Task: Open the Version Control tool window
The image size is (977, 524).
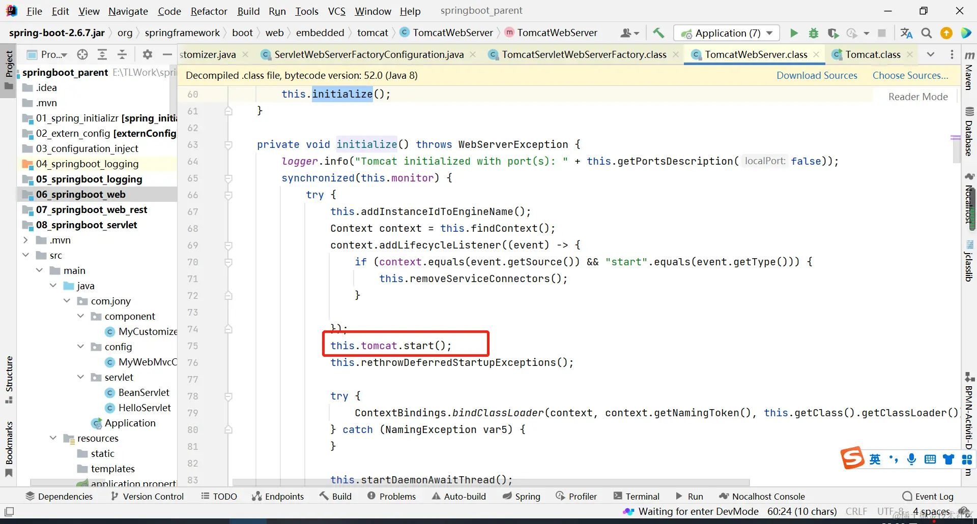Action: 147,497
